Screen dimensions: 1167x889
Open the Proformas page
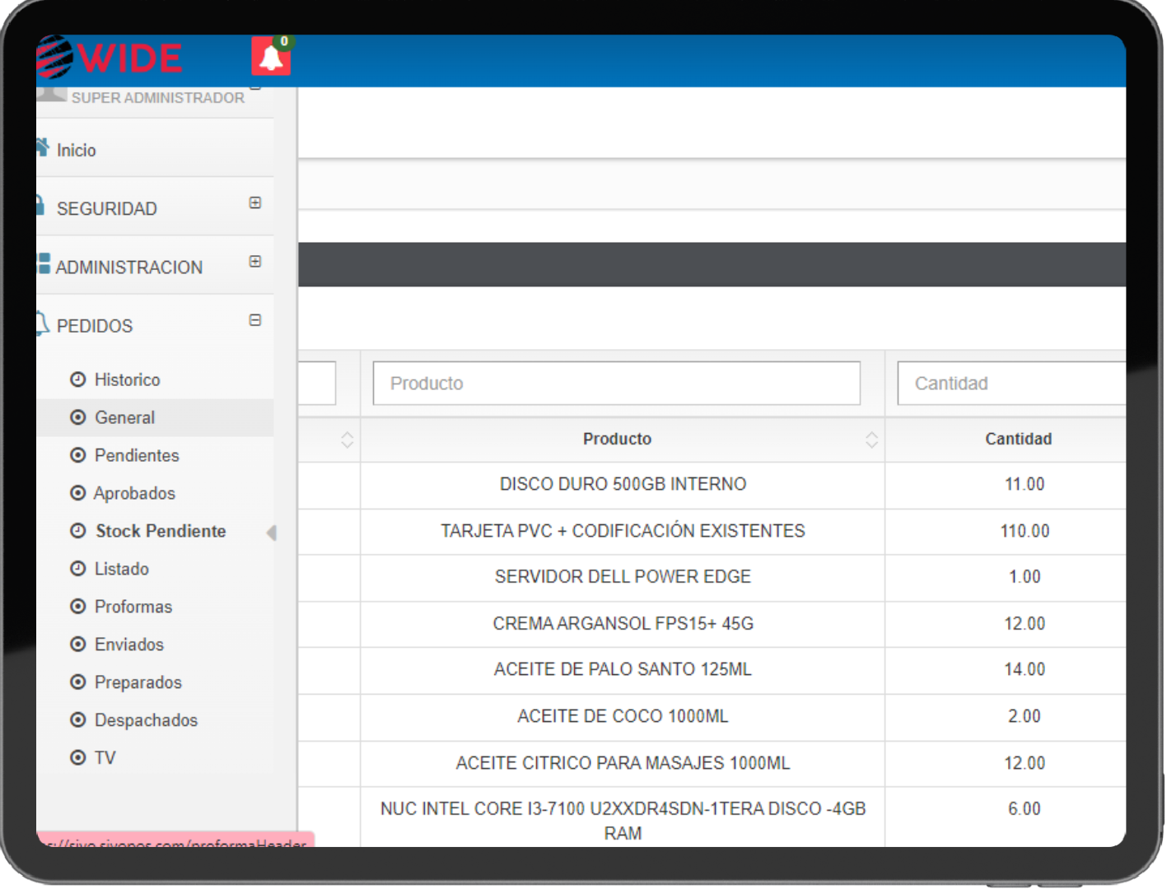(x=133, y=607)
